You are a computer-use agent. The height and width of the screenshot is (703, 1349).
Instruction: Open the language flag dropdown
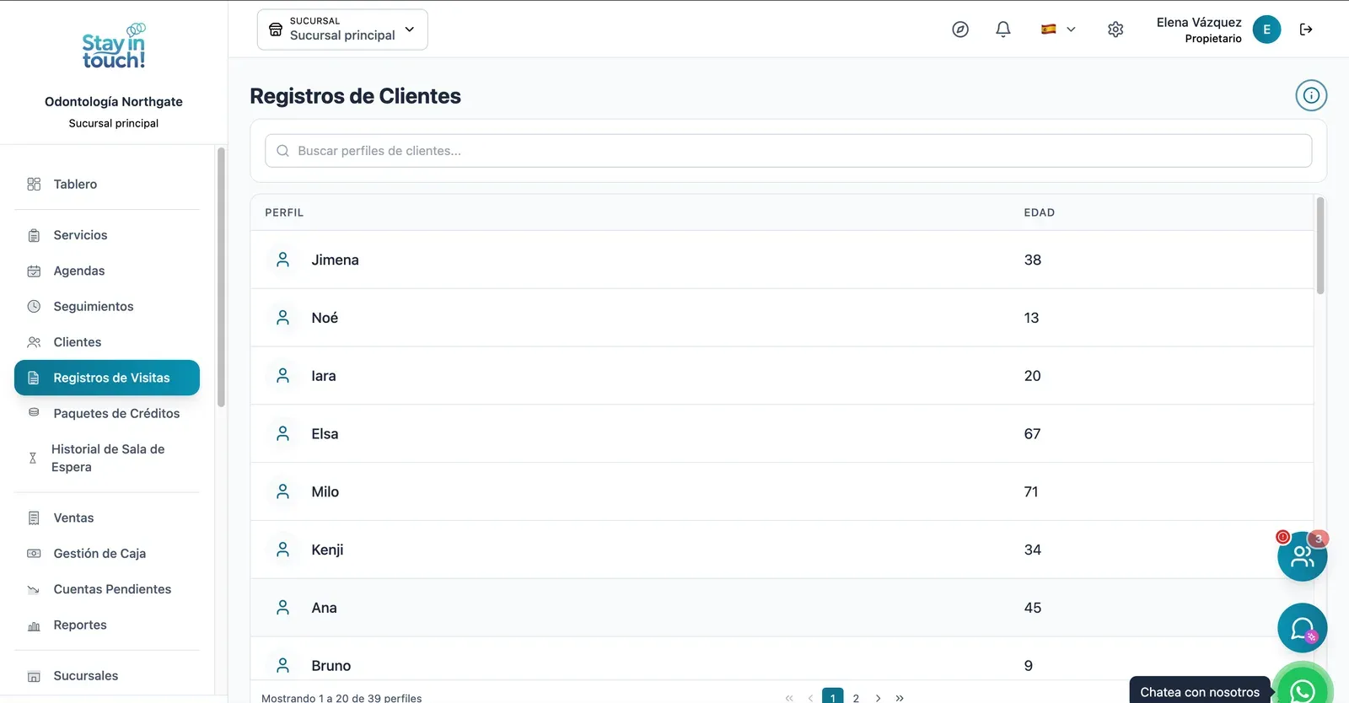[1058, 30]
